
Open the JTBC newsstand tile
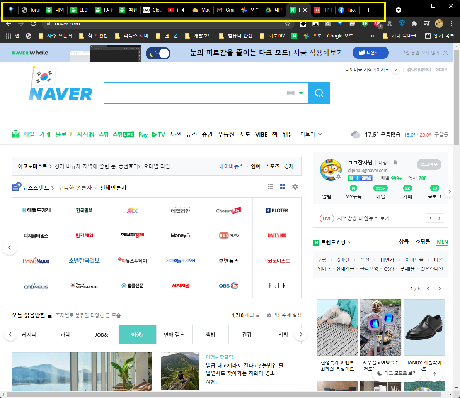pyautogui.click(x=132, y=210)
